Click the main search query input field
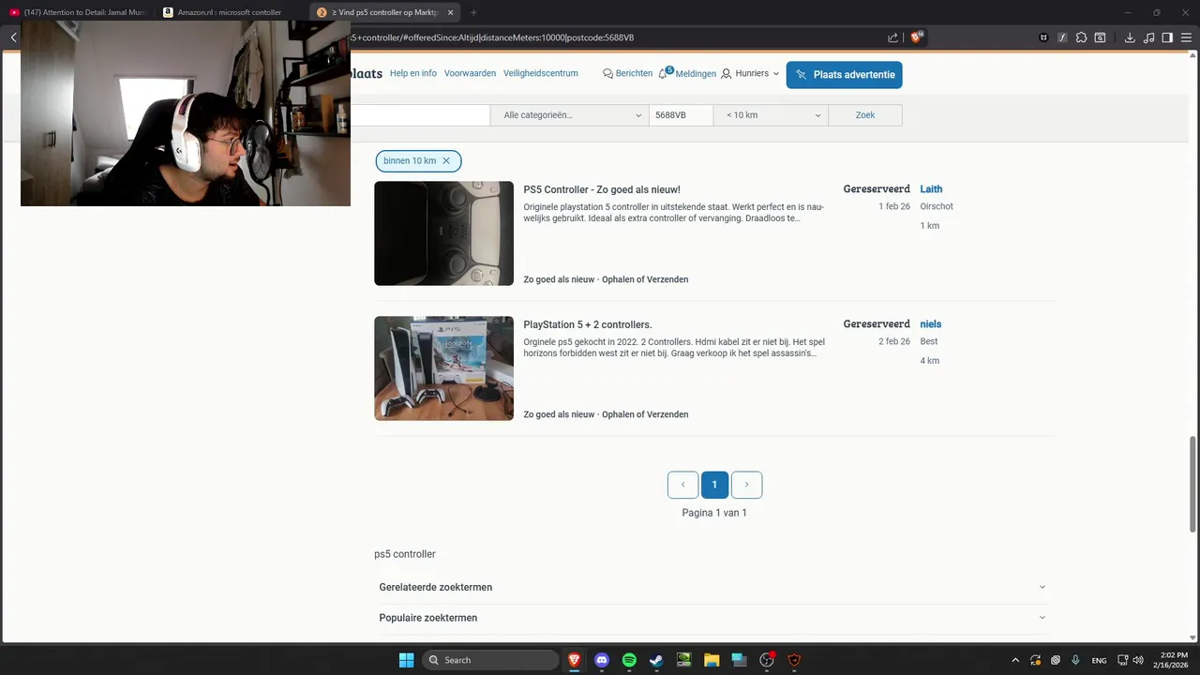The image size is (1200, 675). [420, 115]
